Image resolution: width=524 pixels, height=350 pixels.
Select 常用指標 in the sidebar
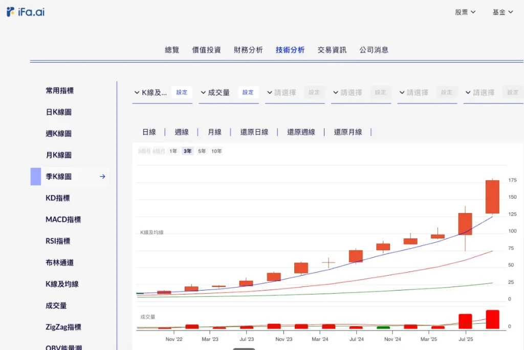coord(59,91)
